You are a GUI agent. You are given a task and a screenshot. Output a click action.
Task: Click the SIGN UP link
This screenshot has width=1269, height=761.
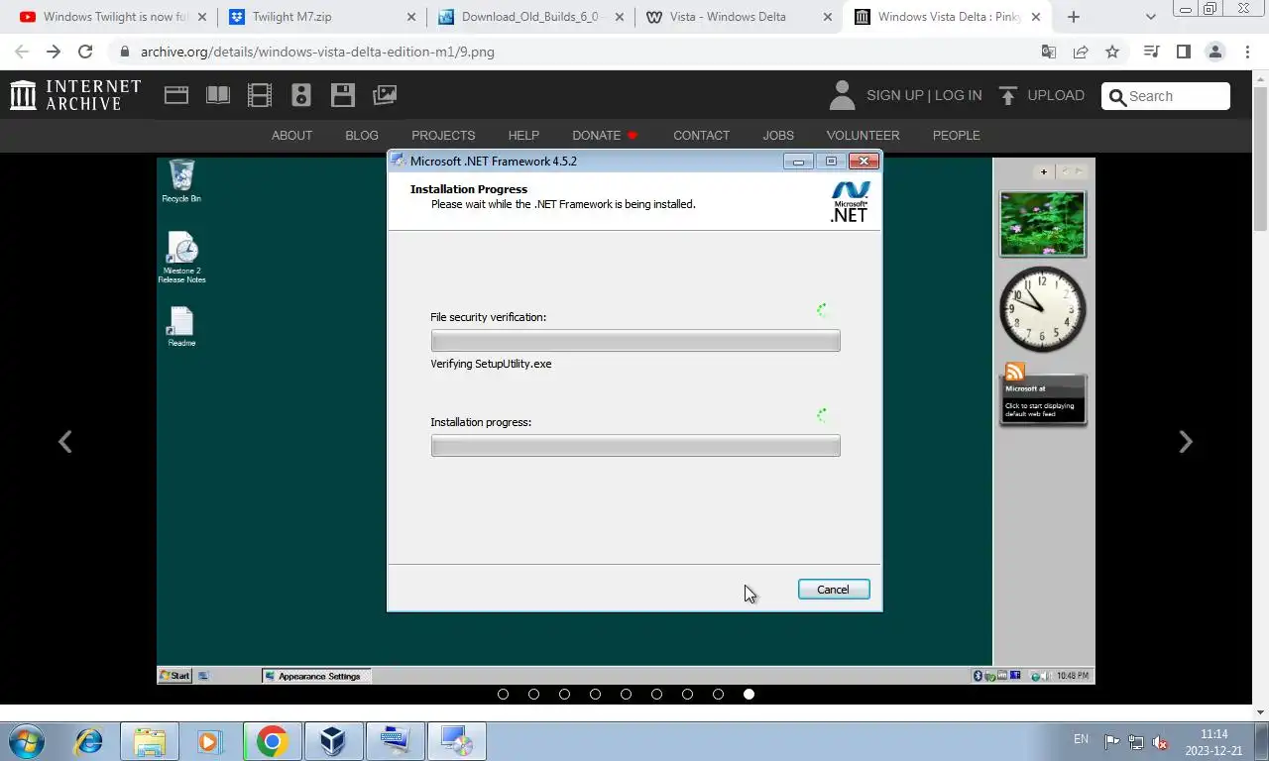(x=894, y=95)
